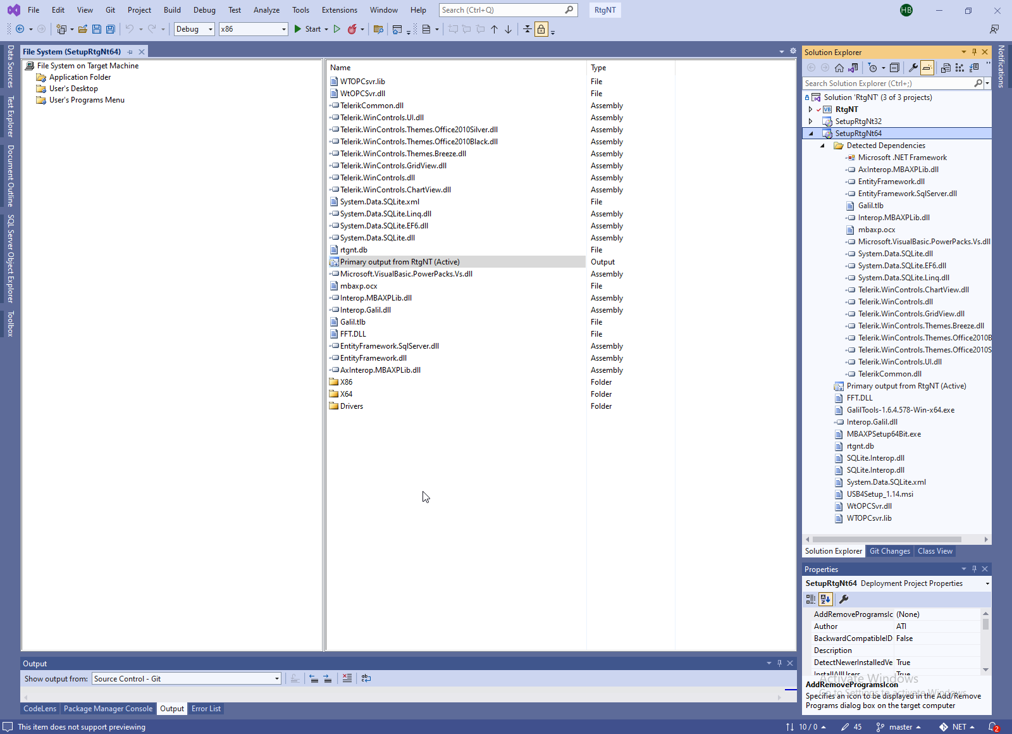Open window settings gear for File System tab

pyautogui.click(x=793, y=51)
